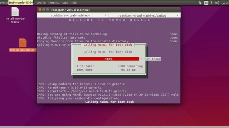Screen dimensions: 229x128
Task: Click the bottom 'Calling MINDI for boot disk' status line
Action: click(x=109, y=102)
